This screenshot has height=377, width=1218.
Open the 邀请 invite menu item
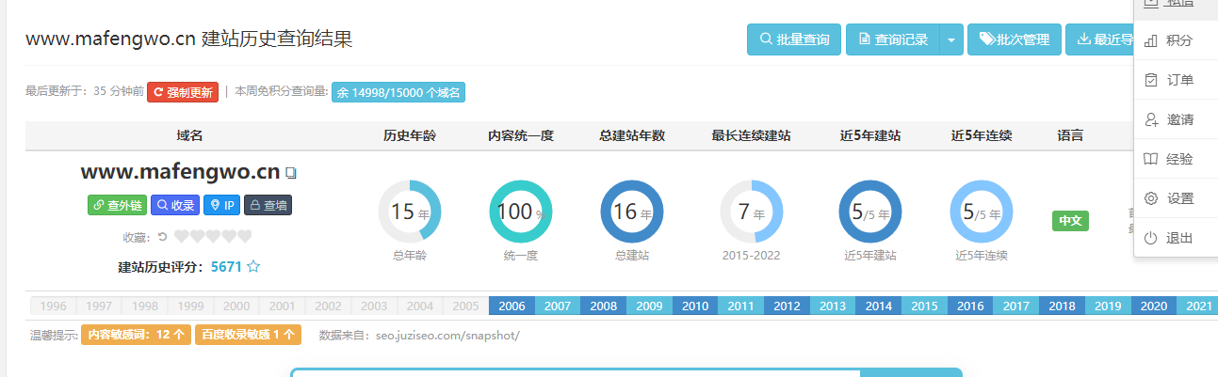pos(1176,119)
